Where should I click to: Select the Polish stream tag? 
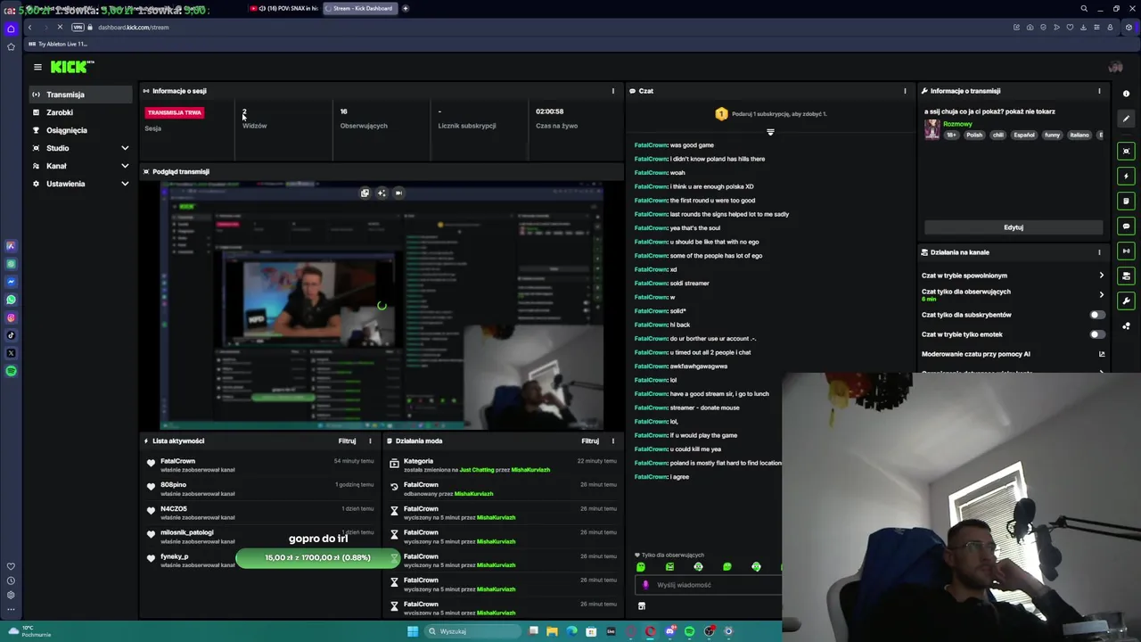tap(974, 135)
